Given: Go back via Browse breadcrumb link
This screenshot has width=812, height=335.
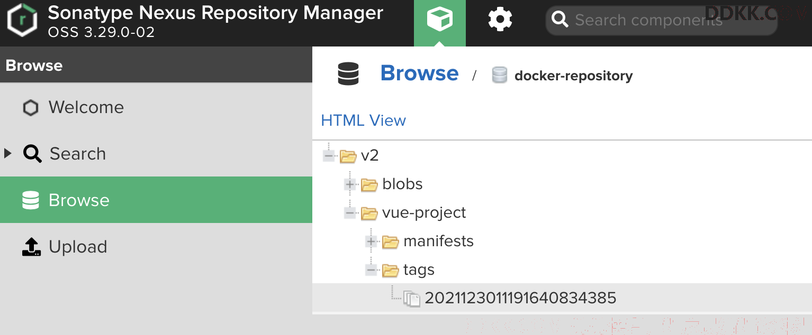Looking at the screenshot, I should point(419,73).
